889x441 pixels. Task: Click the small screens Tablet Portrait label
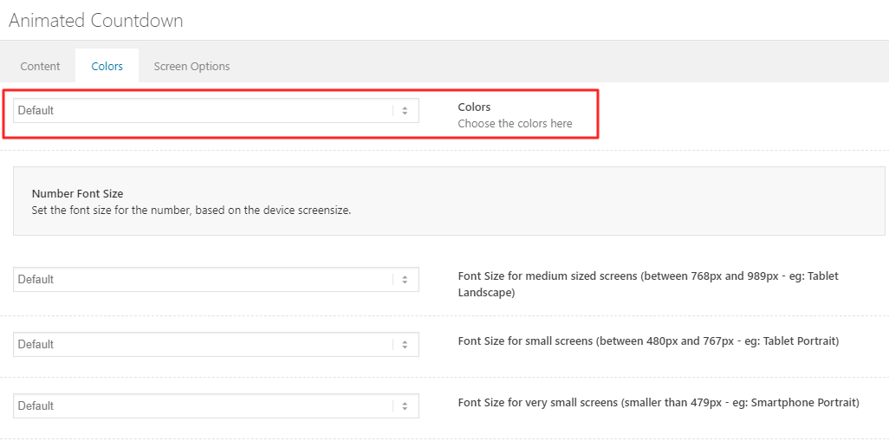[x=647, y=341]
